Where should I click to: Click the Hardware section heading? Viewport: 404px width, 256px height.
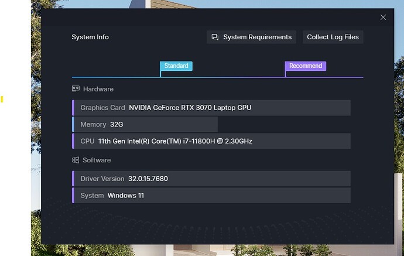[x=98, y=89]
